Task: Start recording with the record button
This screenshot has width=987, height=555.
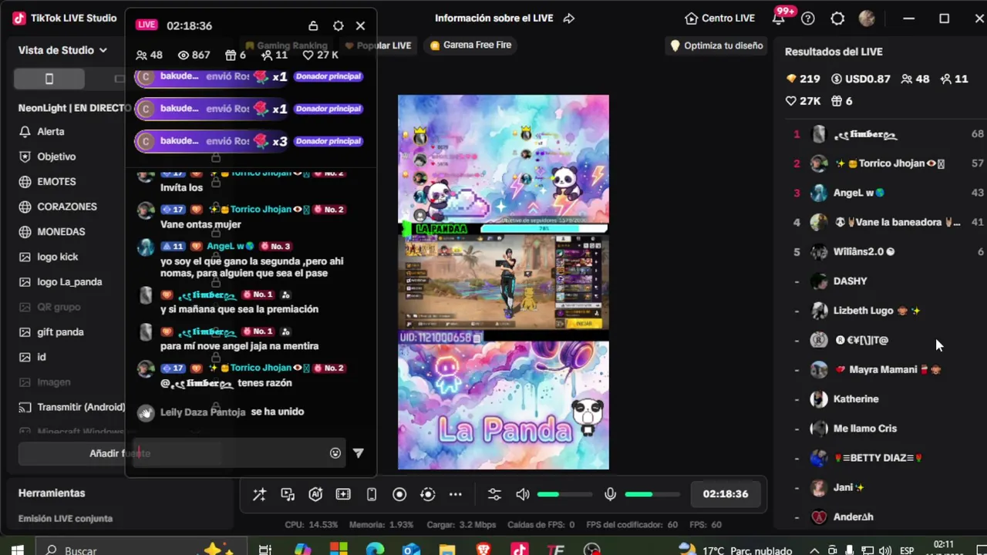Action: [399, 495]
